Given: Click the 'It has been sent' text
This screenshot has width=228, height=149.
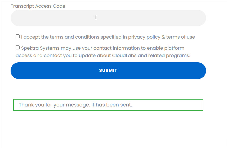Looking at the screenshot, I should [111, 105].
